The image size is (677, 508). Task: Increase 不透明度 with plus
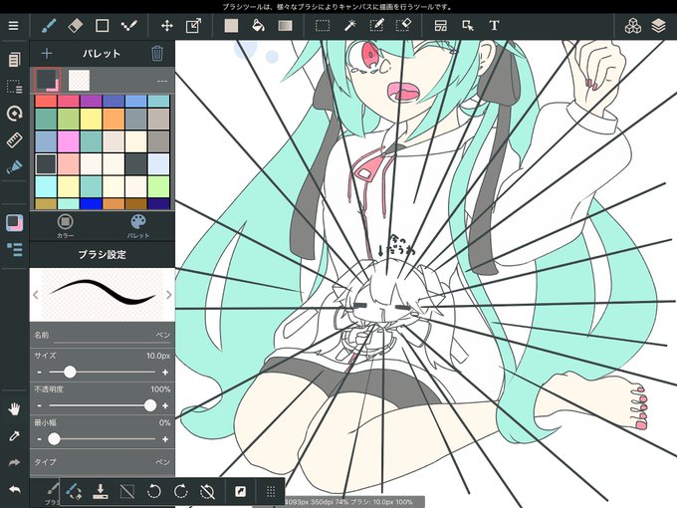[x=165, y=405]
